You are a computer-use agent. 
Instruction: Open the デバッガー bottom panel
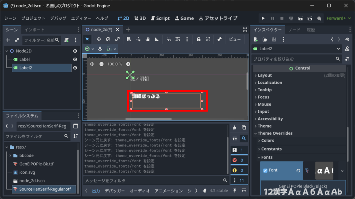(x=115, y=191)
